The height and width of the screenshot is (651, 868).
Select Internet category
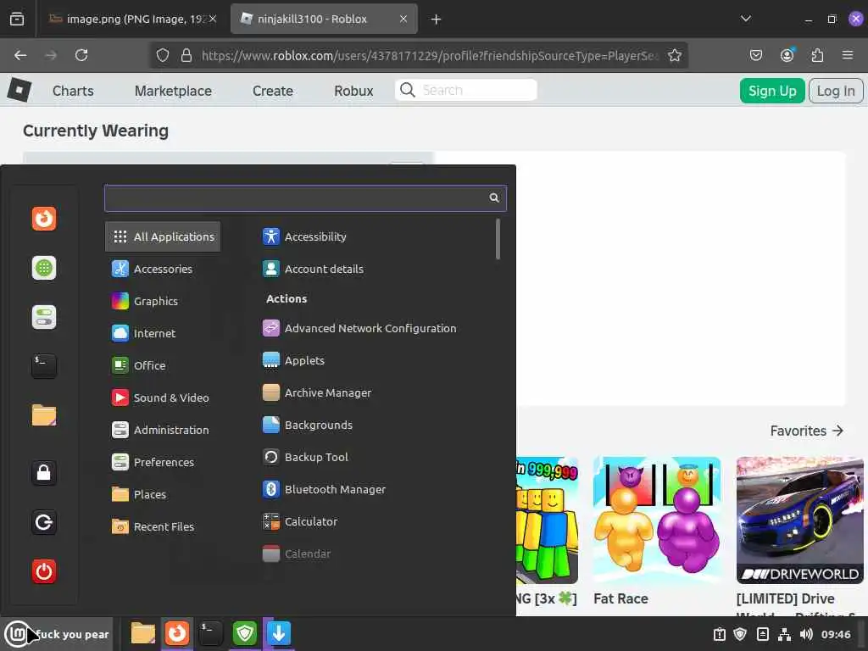[x=143, y=333]
